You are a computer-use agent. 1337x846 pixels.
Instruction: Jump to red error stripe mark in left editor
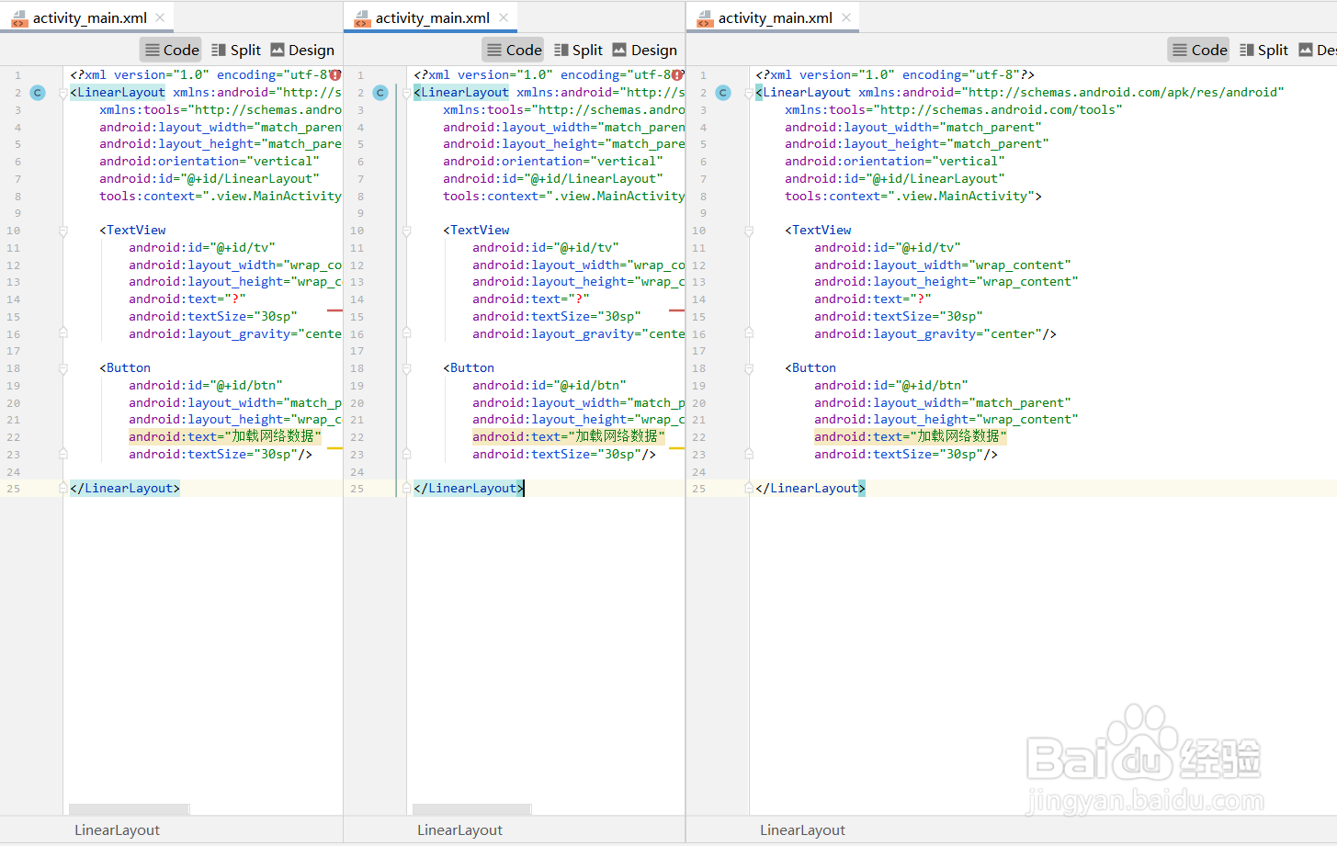point(334,310)
